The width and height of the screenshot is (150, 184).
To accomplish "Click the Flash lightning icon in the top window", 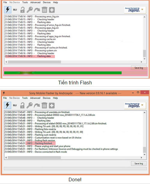I will point(8,10).
